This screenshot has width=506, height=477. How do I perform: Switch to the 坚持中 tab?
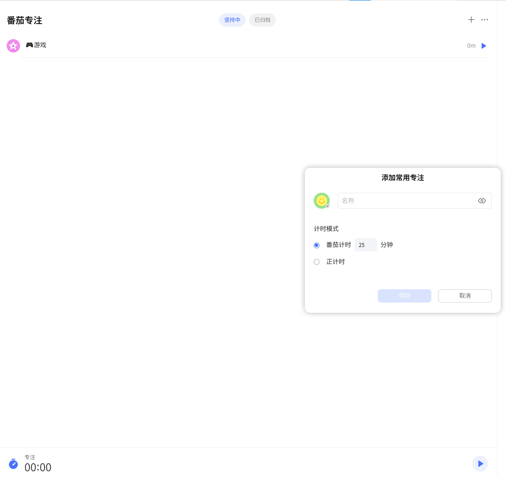[x=232, y=20]
